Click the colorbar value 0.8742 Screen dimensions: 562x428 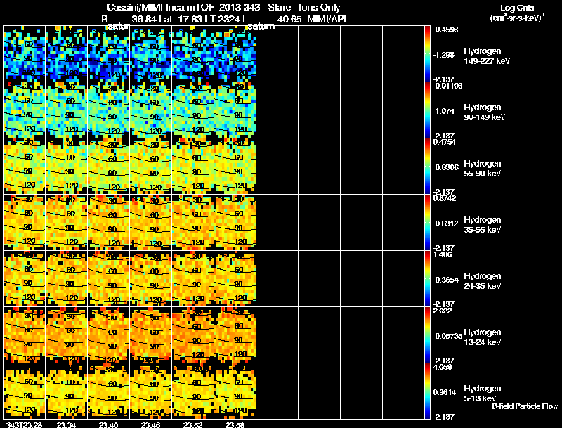445,199
